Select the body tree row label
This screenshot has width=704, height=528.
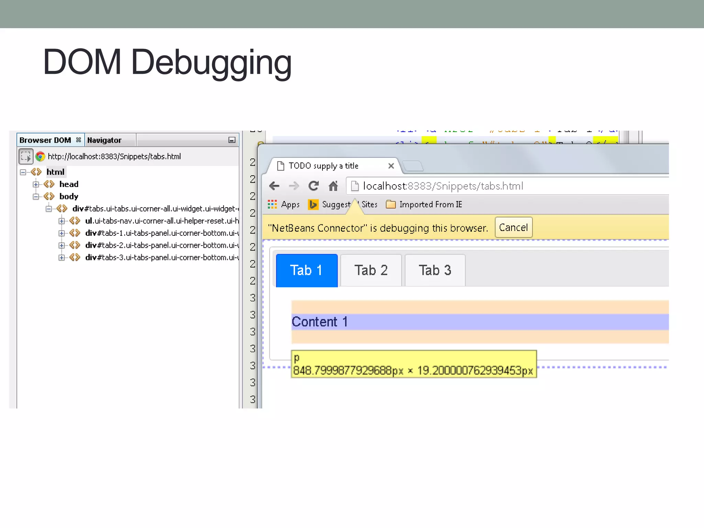tap(69, 196)
